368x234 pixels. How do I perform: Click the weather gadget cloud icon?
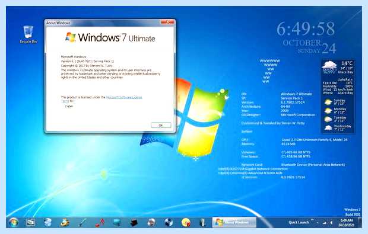point(329,67)
